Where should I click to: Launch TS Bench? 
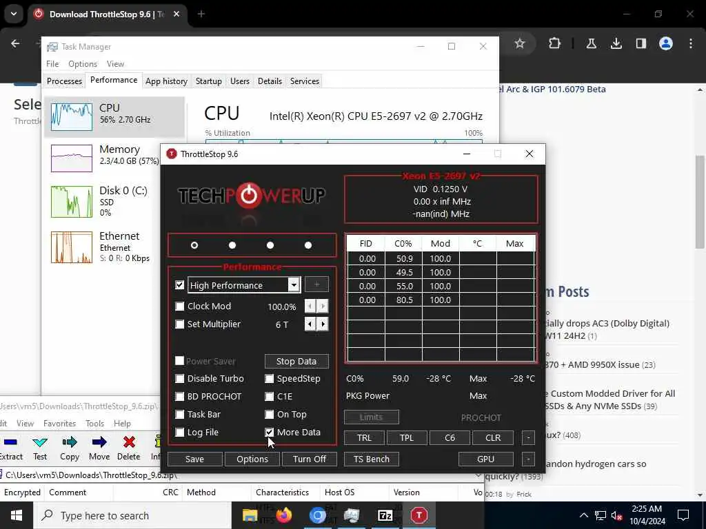point(372,459)
